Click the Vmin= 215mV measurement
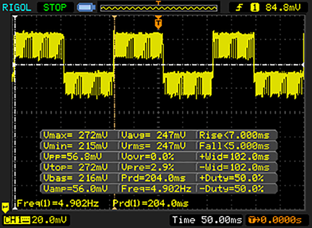Screen dimensions: 312x228 tap(76, 146)
